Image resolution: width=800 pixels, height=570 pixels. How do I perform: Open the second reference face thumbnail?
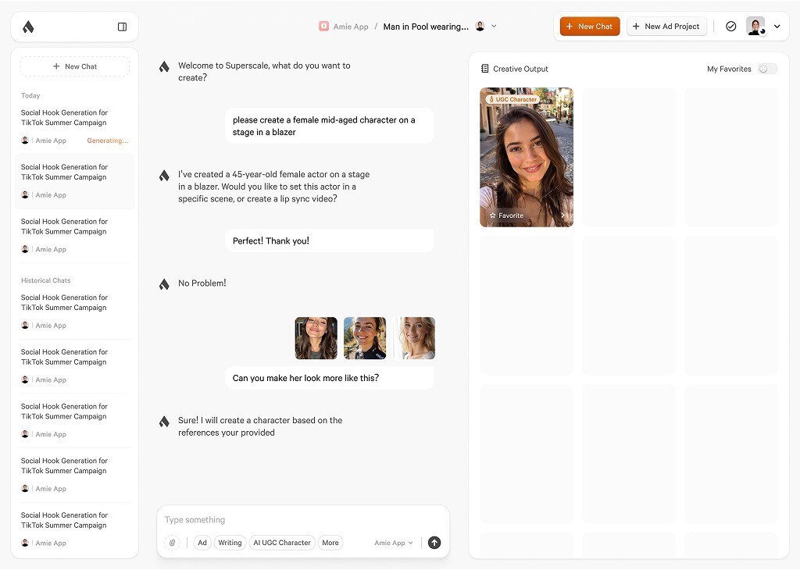point(365,338)
